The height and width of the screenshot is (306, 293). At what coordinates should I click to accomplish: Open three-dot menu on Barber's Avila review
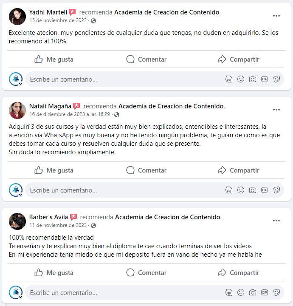[276, 221]
